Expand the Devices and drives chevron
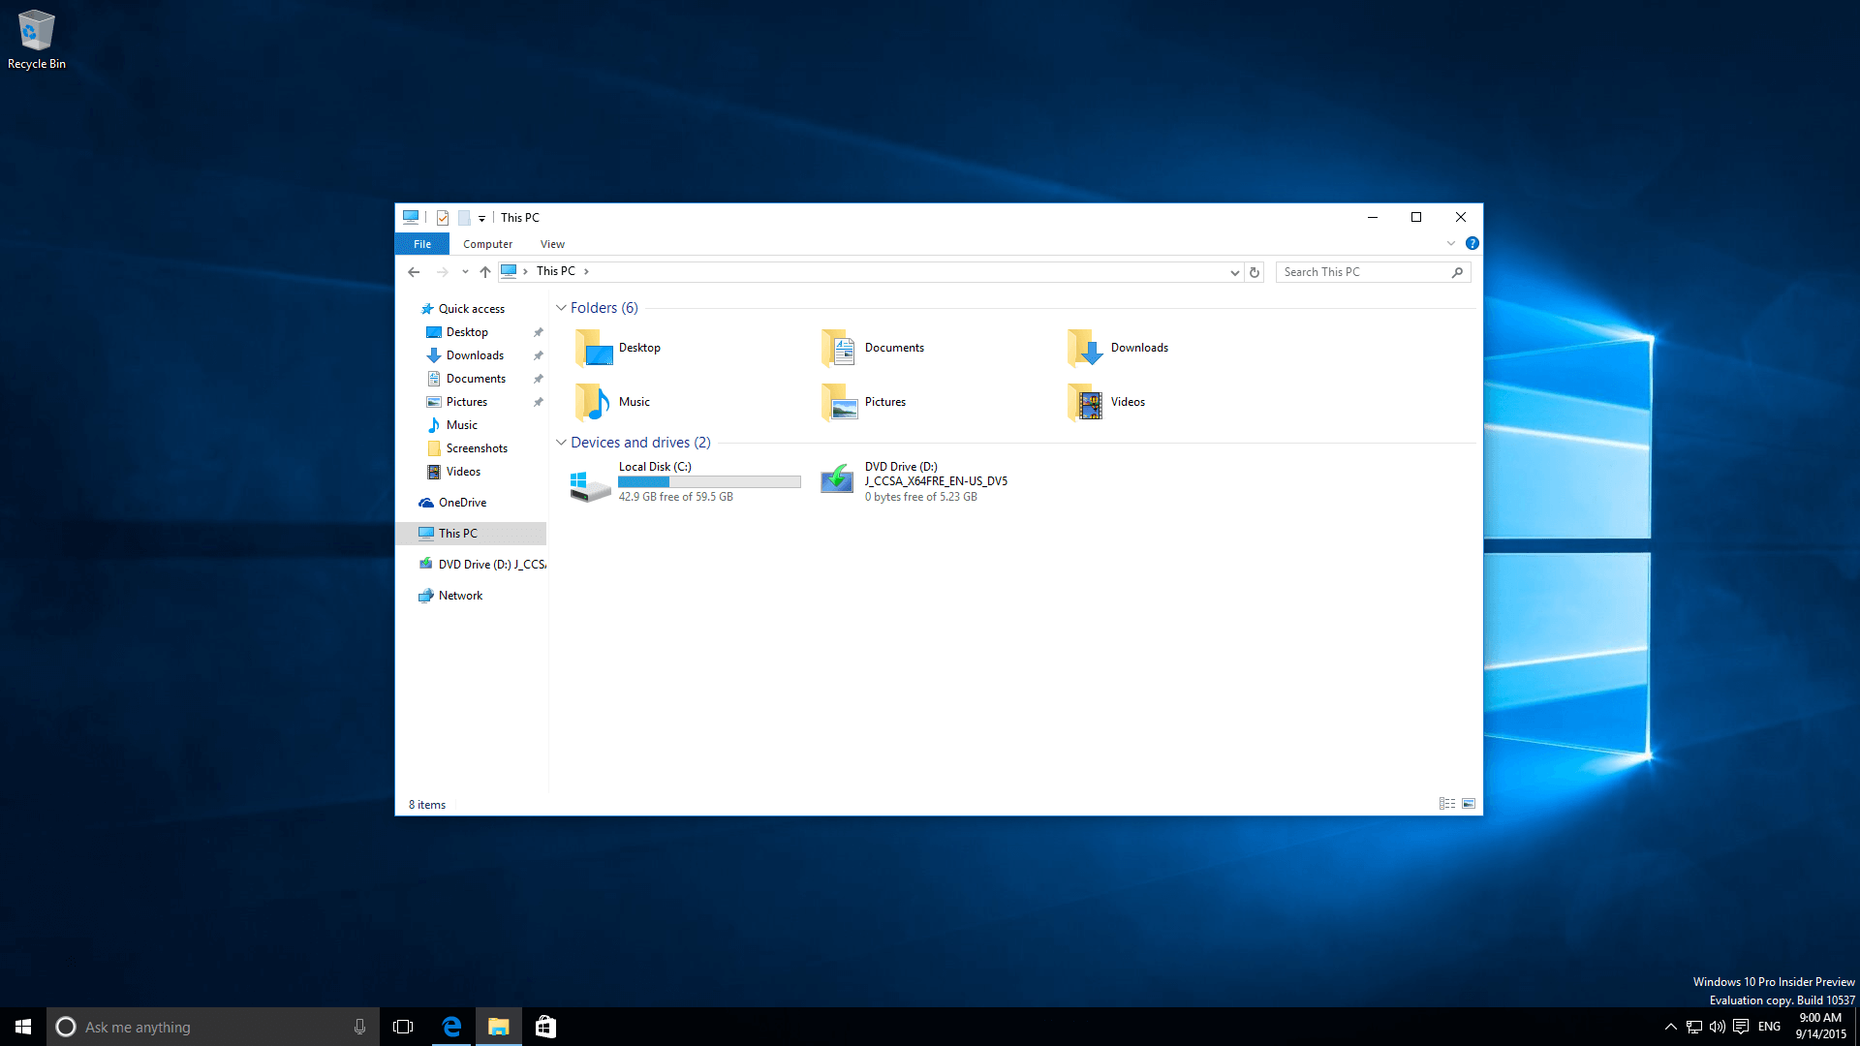This screenshot has width=1860, height=1046. (561, 442)
